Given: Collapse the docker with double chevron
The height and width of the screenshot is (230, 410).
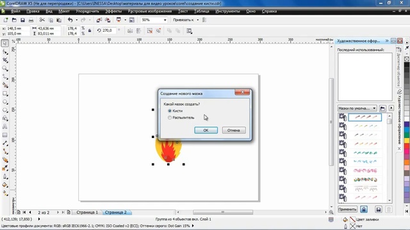Looking at the screenshot, I should point(387,41).
